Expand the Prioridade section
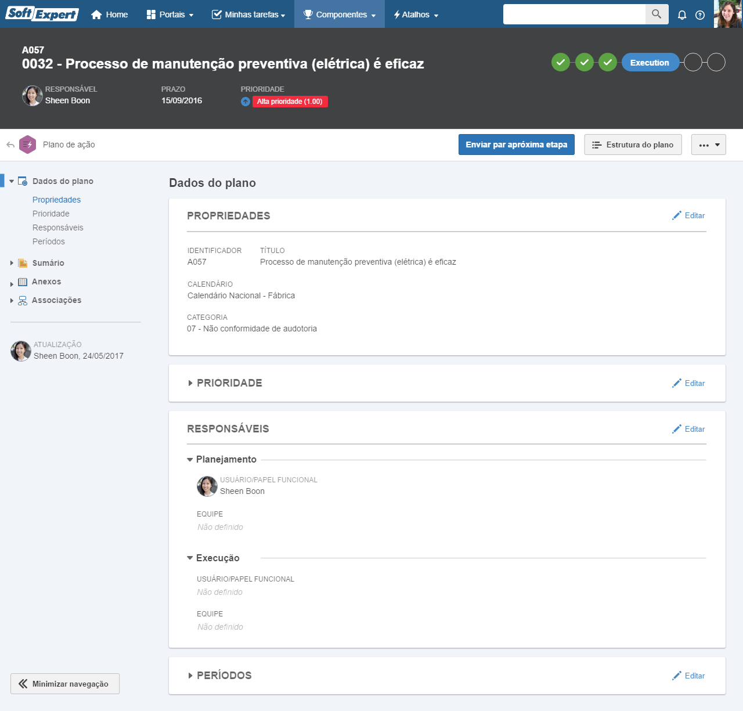743x711 pixels. (190, 383)
